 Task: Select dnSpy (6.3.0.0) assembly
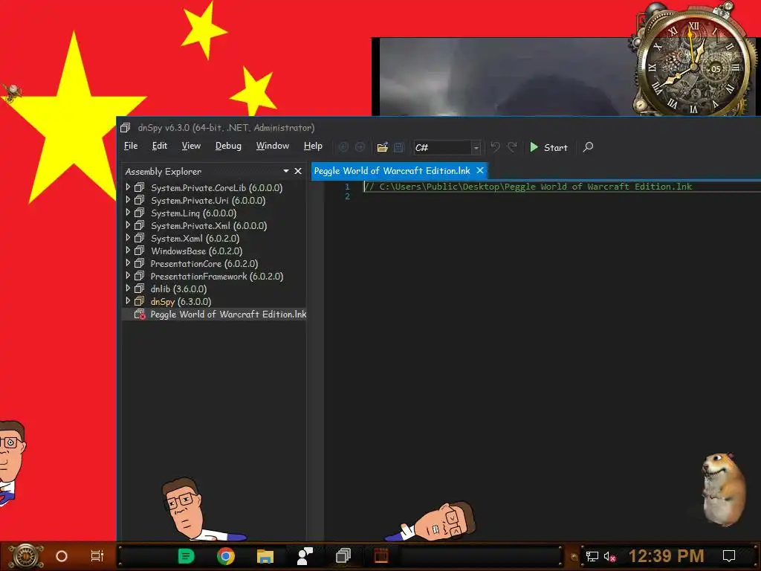point(181,302)
